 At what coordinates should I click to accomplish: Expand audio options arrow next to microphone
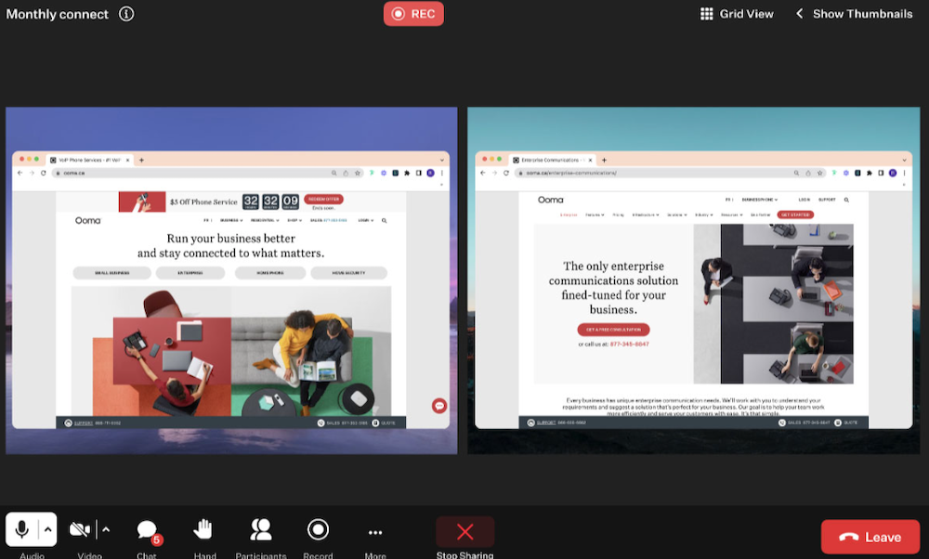(48, 529)
